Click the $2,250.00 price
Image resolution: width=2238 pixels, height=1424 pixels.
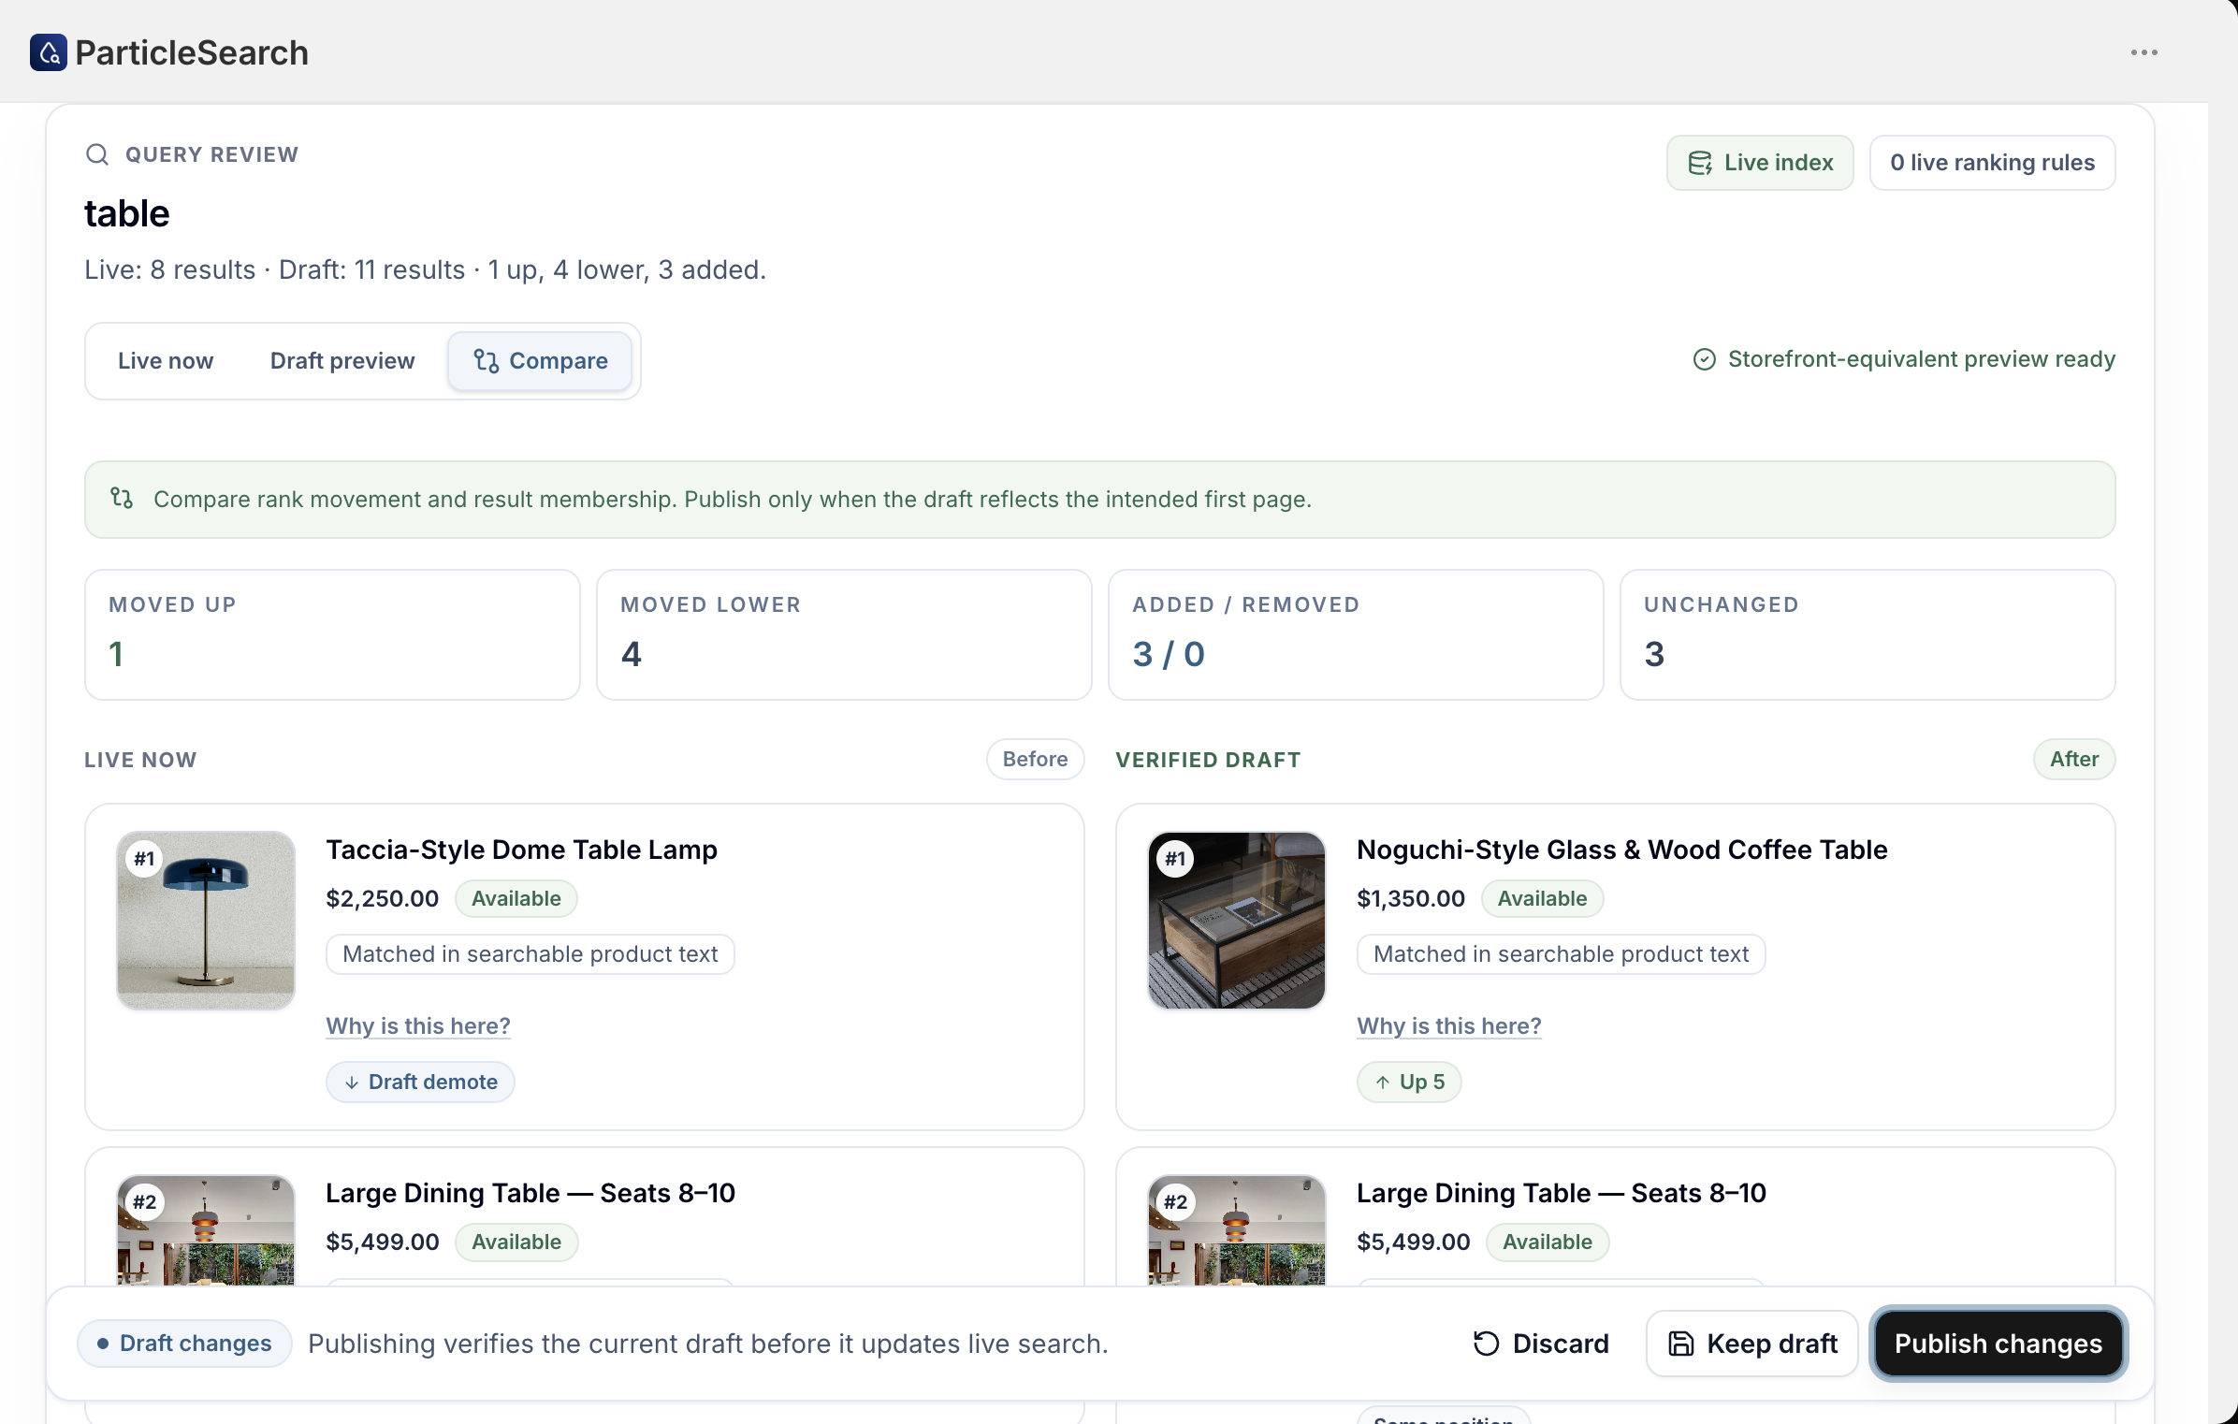click(x=382, y=899)
